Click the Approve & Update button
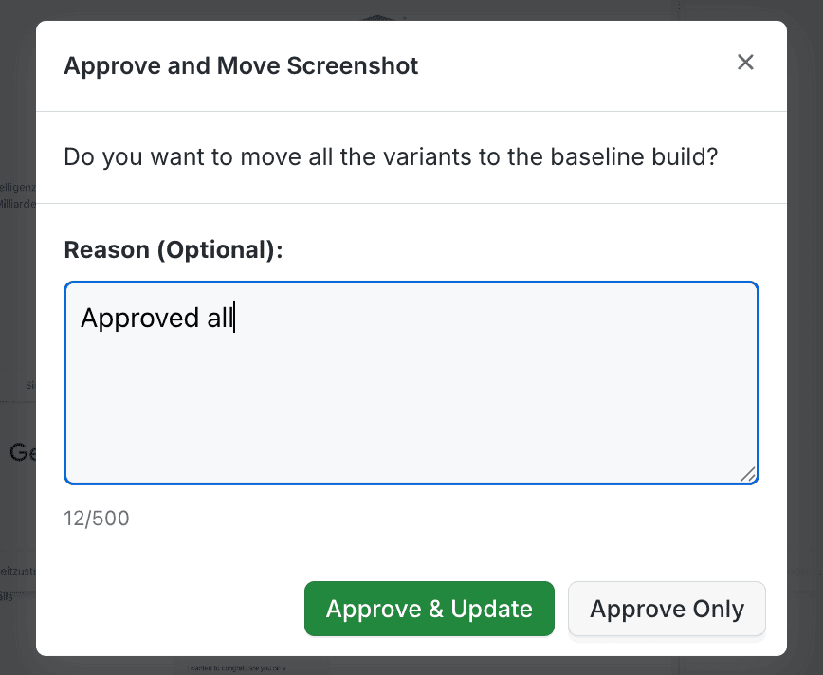Viewport: 823px width, 675px height. coord(429,608)
